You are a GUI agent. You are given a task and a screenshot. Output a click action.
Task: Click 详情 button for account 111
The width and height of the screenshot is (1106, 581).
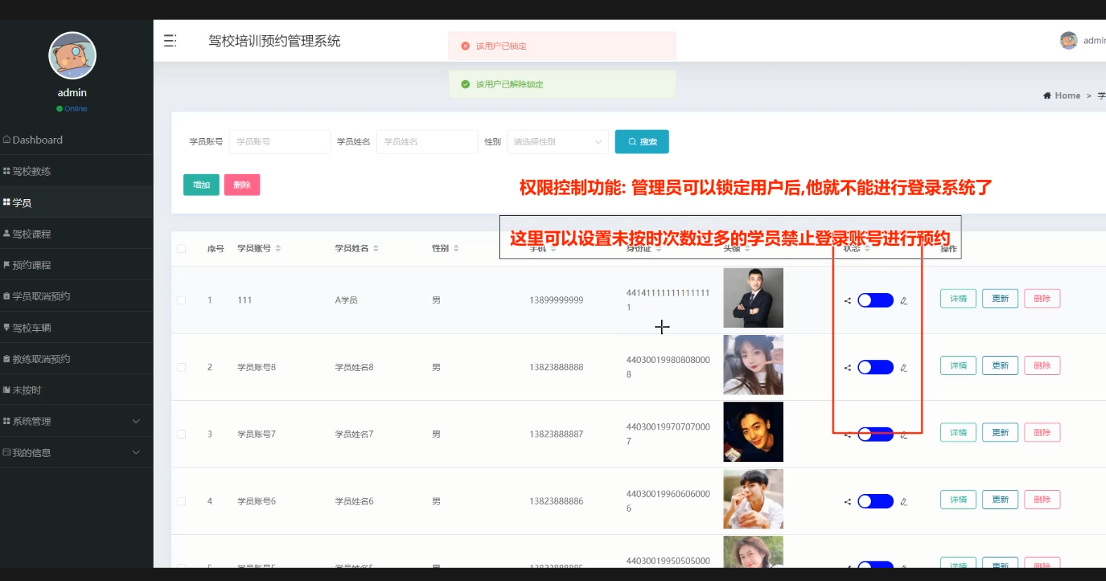tap(958, 299)
